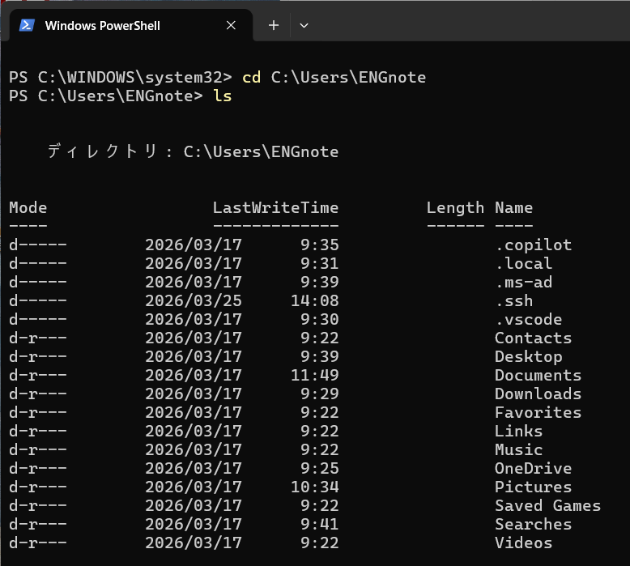Click the .vscode directory name
Screen dimensions: 630x566
(x=528, y=319)
